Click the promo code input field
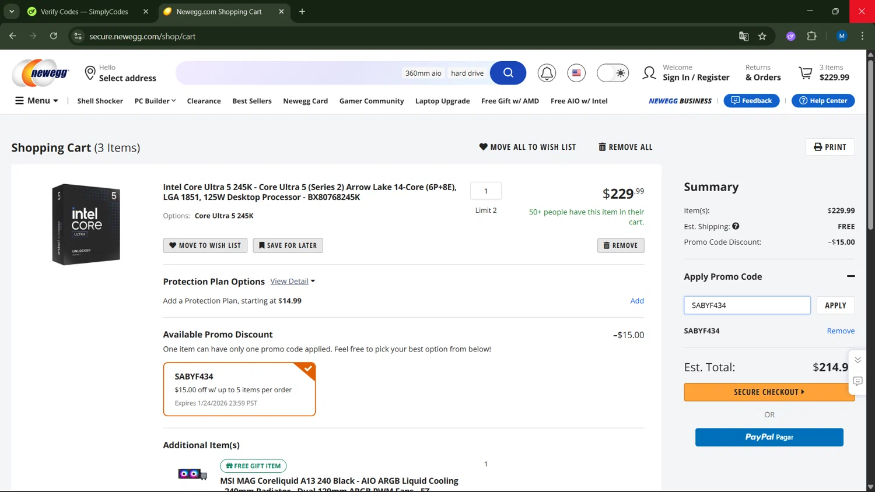The height and width of the screenshot is (492, 875). (747, 305)
